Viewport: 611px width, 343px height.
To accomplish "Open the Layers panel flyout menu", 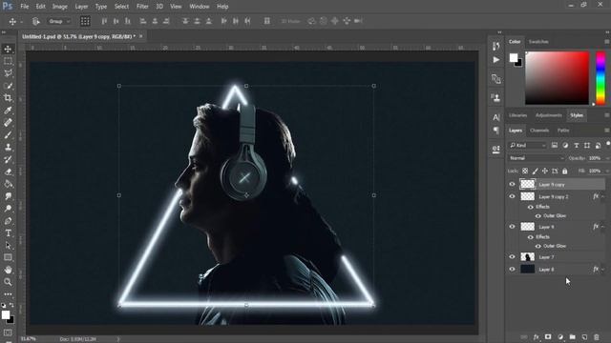I will (607, 131).
